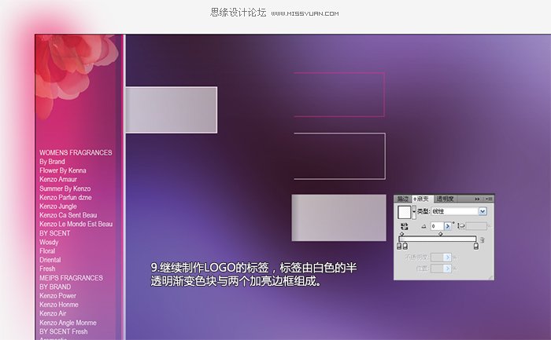Click the aspect ratio icon
This screenshot has width=551, height=340.
(x=461, y=226)
